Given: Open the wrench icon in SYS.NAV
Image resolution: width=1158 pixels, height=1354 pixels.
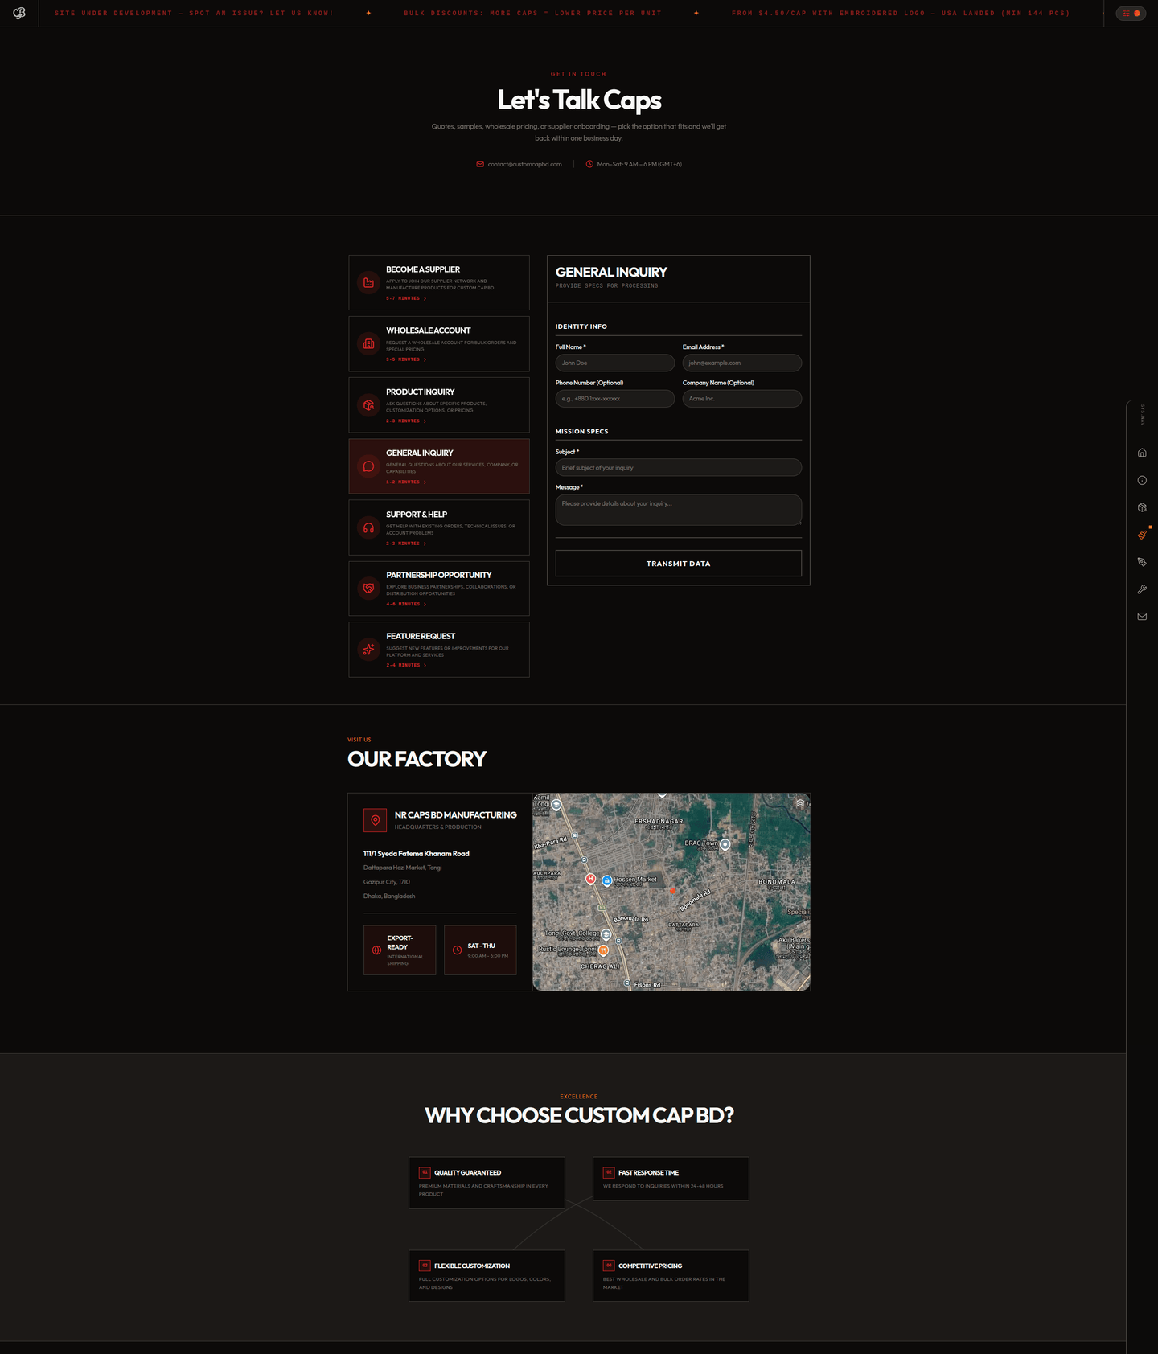Looking at the screenshot, I should [x=1142, y=589].
